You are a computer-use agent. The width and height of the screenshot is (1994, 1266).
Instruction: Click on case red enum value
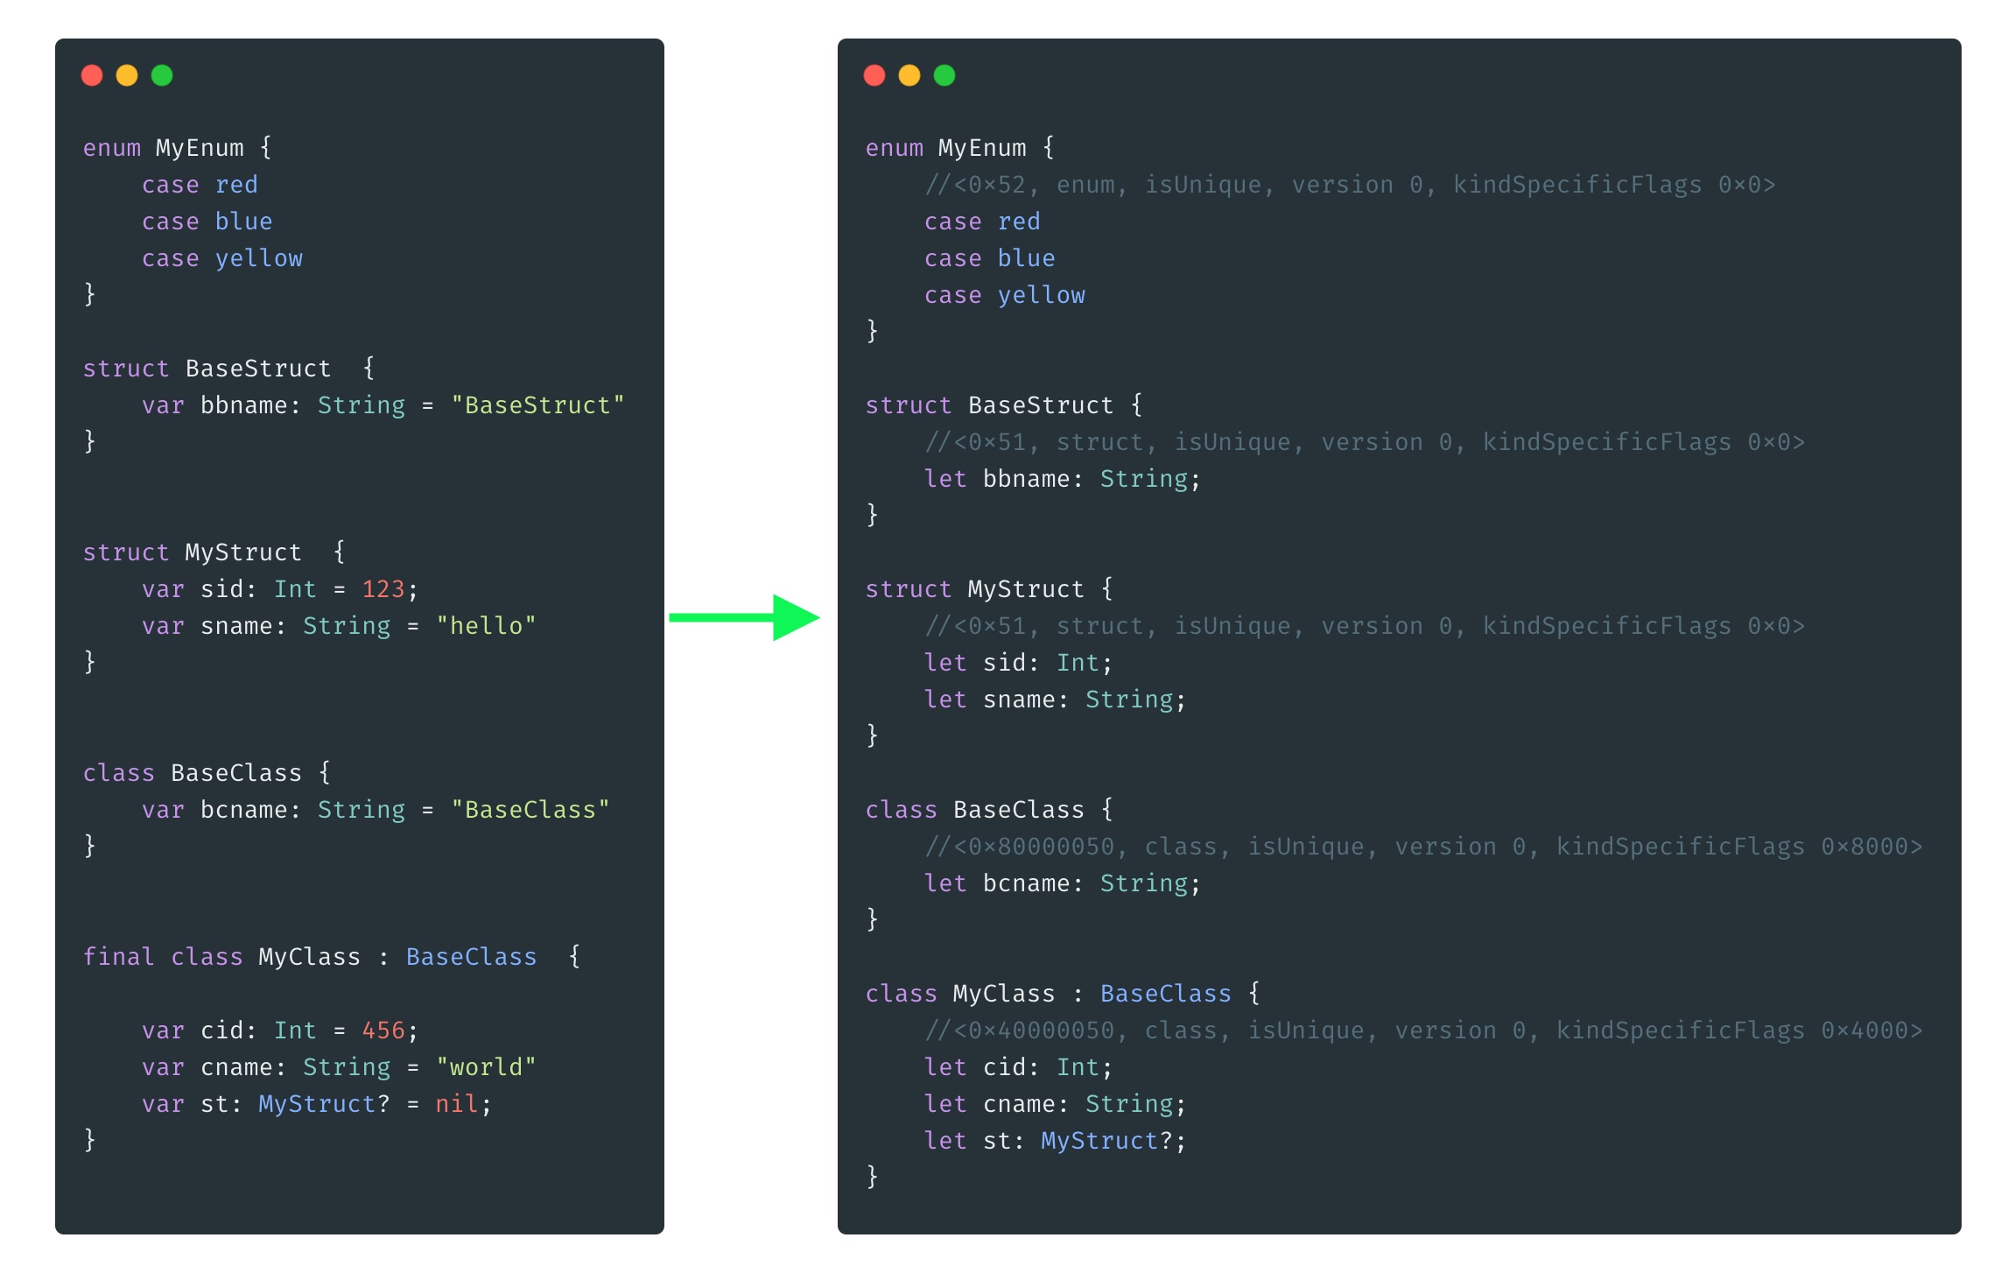200,185
